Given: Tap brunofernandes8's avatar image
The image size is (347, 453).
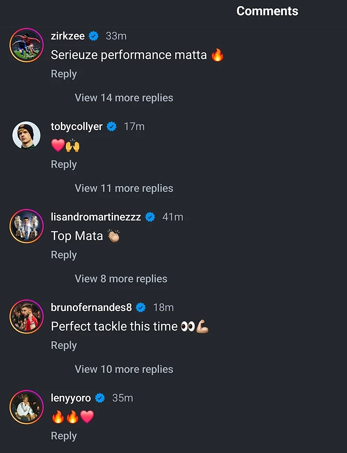Looking at the screenshot, I should [x=27, y=317].
